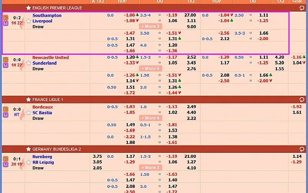This screenshot has height=193, width=308.
Task: Select Bordeaux match draw odds 2.22
Action: [191, 119]
